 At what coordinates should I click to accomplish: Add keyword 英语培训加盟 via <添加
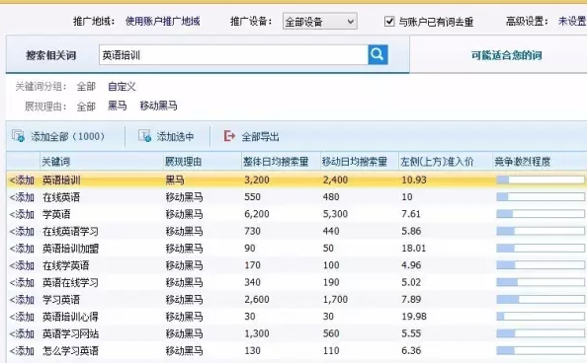pos(22,249)
